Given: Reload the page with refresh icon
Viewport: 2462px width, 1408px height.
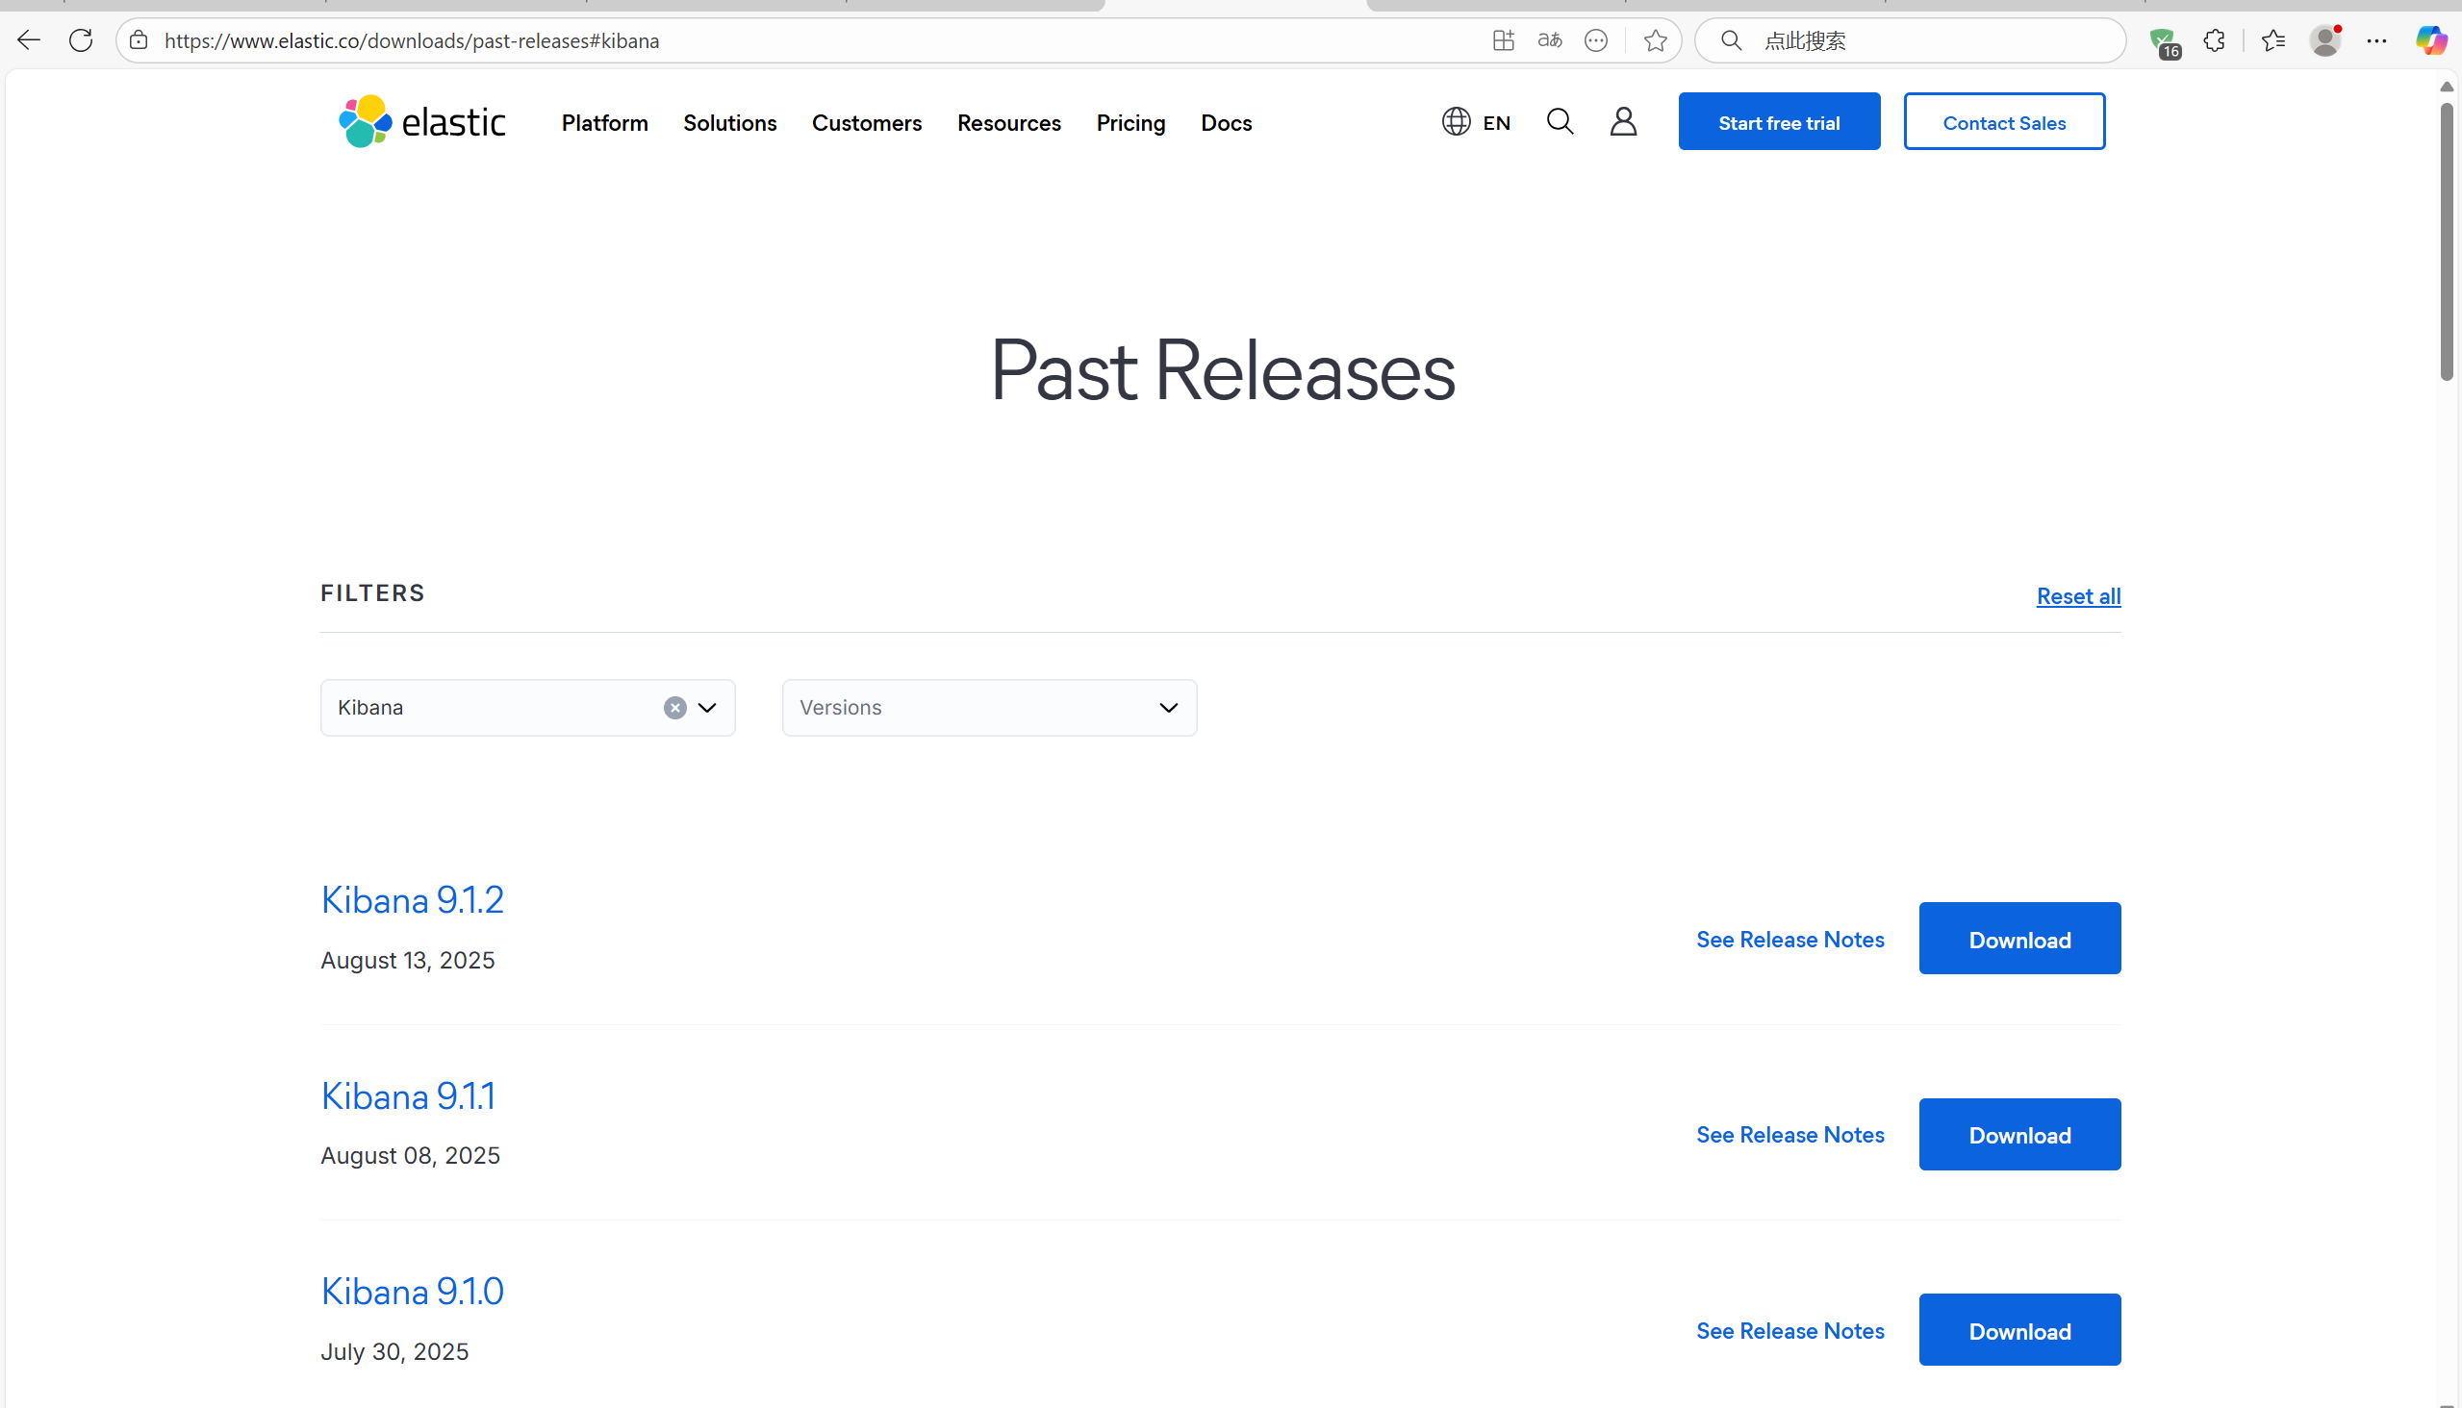Looking at the screenshot, I should coord(81,40).
